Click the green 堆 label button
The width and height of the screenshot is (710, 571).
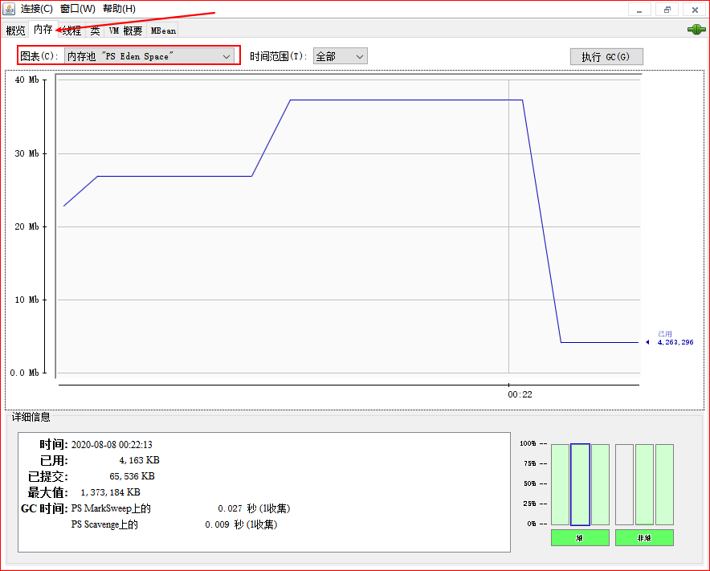click(580, 537)
